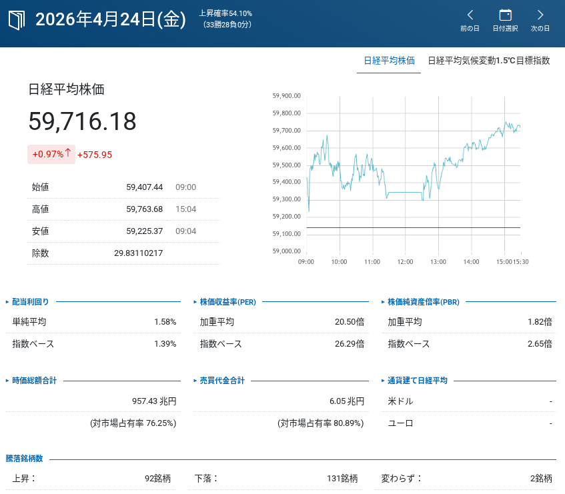Click the 高値 row showing 59,763.68
Image resolution: width=565 pixels, height=494 pixels.
coord(123,209)
